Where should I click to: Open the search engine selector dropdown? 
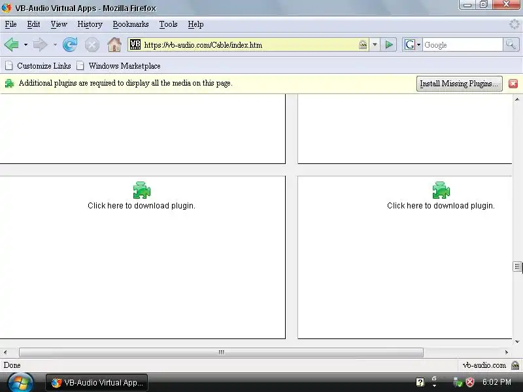click(418, 44)
